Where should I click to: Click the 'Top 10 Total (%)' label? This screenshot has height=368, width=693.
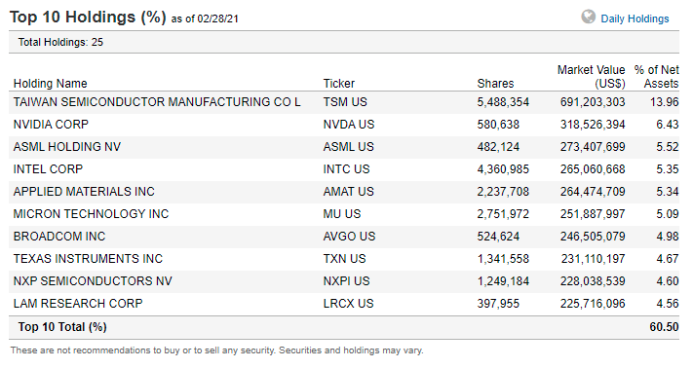62,327
